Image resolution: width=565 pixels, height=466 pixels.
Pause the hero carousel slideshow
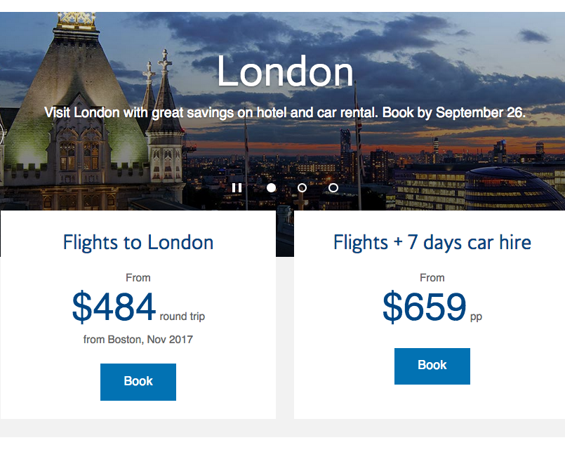237,188
